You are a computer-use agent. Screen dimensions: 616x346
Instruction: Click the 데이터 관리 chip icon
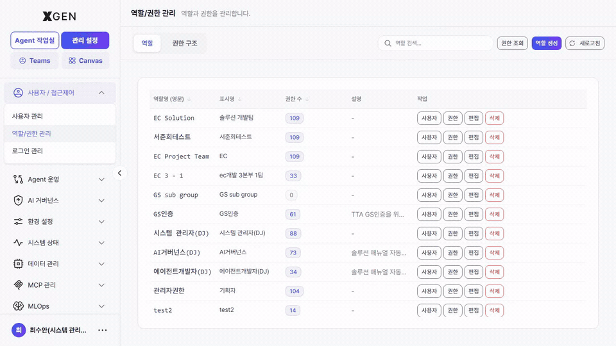(x=18, y=263)
